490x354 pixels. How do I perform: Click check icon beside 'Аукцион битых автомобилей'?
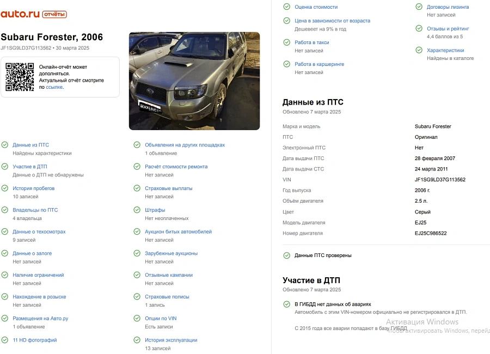click(137, 231)
